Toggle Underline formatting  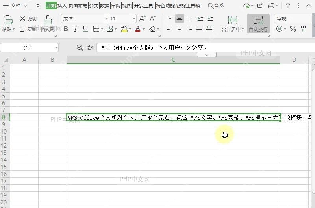pyautogui.click(x=85, y=29)
